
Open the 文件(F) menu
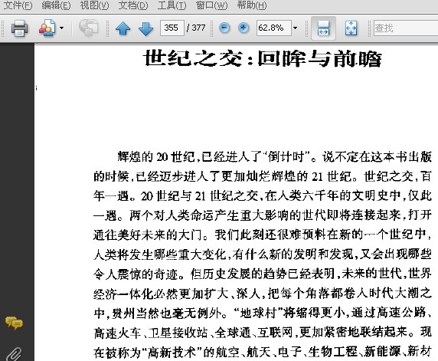[x=18, y=5]
